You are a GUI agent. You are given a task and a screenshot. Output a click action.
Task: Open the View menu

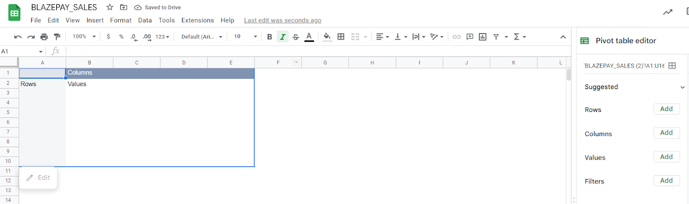(72, 20)
